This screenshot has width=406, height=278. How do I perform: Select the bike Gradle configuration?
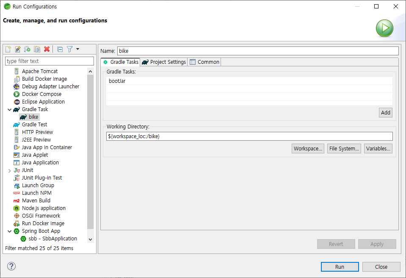[29, 117]
